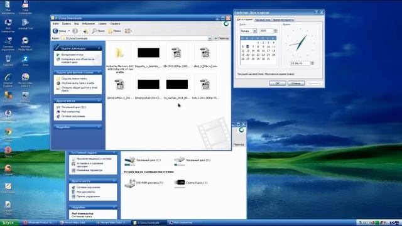This screenshot has height=226, width=402.
Task: Select the Begushiy_v_labirinte video thumbnail
Action: click(x=148, y=53)
